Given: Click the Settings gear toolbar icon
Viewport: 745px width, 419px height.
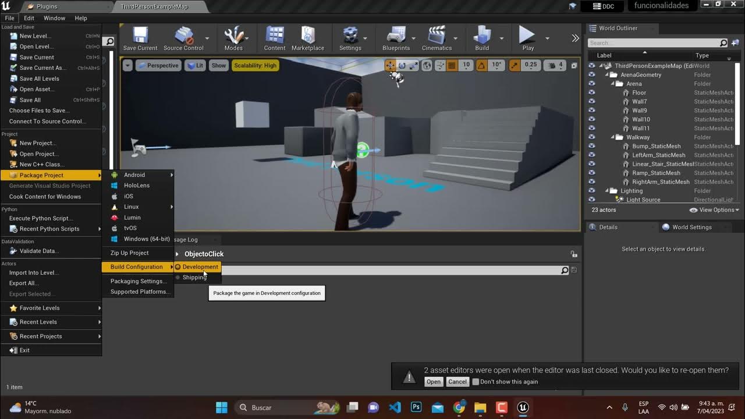Looking at the screenshot, I should [350, 35].
